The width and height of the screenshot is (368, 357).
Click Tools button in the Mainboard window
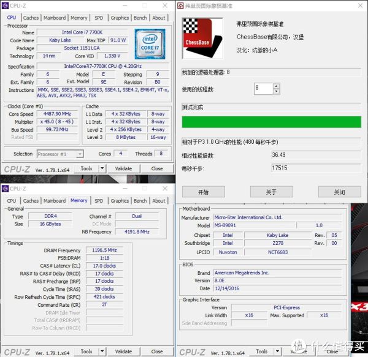point(261,351)
